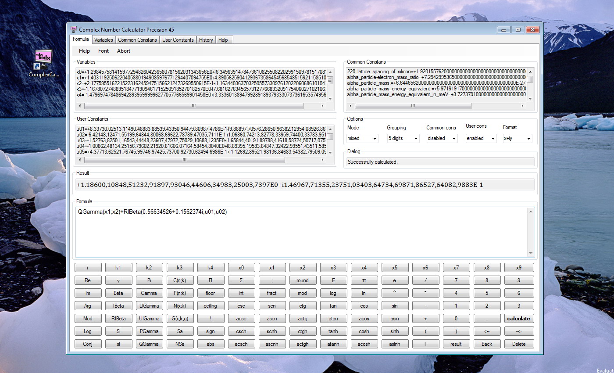This screenshot has height=373, width=614.
Task: Open the User cons enabled dropdown
Action: pyautogui.click(x=481, y=138)
